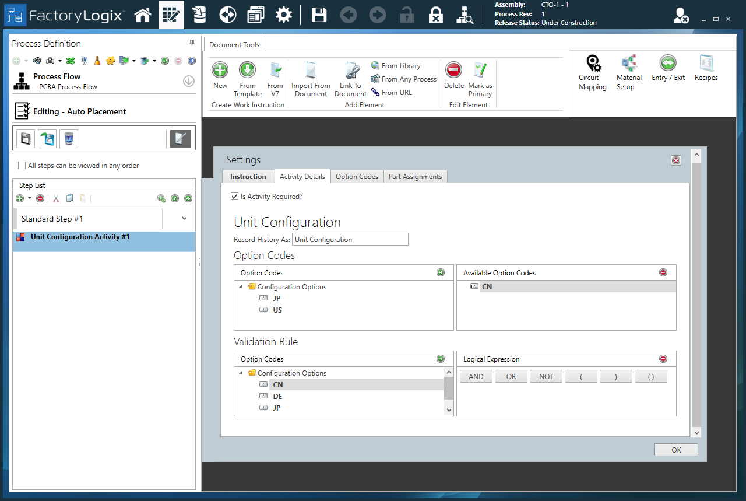746x501 pixels.
Task: Click the AND button under Logical Expression
Action: tap(476, 376)
